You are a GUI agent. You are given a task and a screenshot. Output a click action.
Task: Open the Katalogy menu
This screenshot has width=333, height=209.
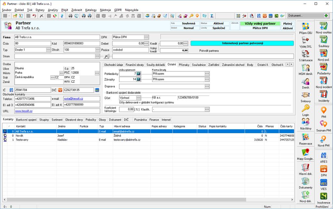tap(91, 10)
